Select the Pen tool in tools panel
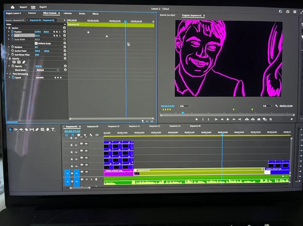 (37, 129)
